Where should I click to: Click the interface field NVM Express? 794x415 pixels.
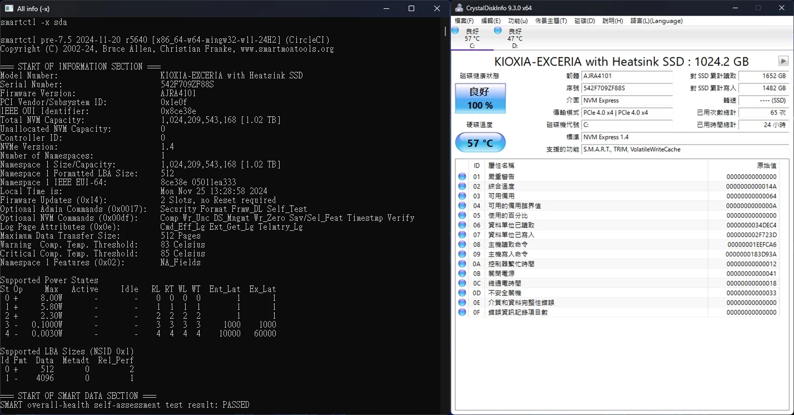(627, 101)
